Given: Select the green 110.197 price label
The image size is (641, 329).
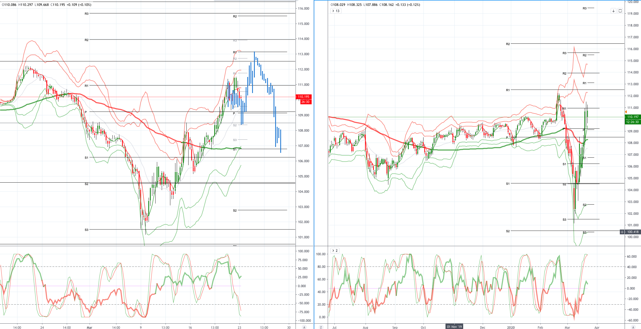Looking at the screenshot, I should (633, 117).
